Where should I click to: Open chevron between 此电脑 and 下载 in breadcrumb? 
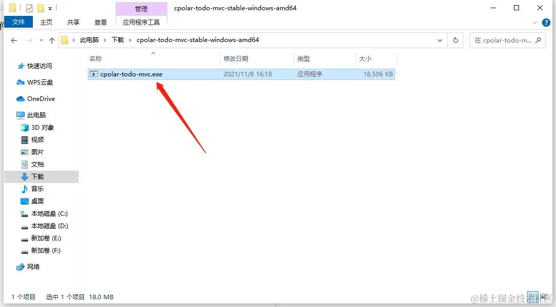(x=105, y=40)
